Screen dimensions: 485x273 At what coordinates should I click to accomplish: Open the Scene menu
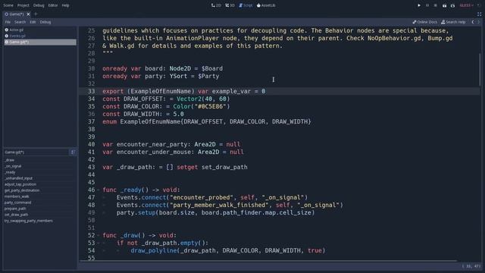[8, 5]
